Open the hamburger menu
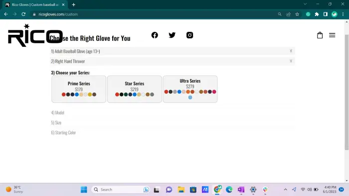The width and height of the screenshot is (349, 196). coord(332,35)
